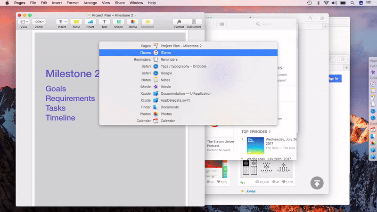This screenshot has width=377, height=212.
Task: Open the Format menu
Action: coord(73,3)
